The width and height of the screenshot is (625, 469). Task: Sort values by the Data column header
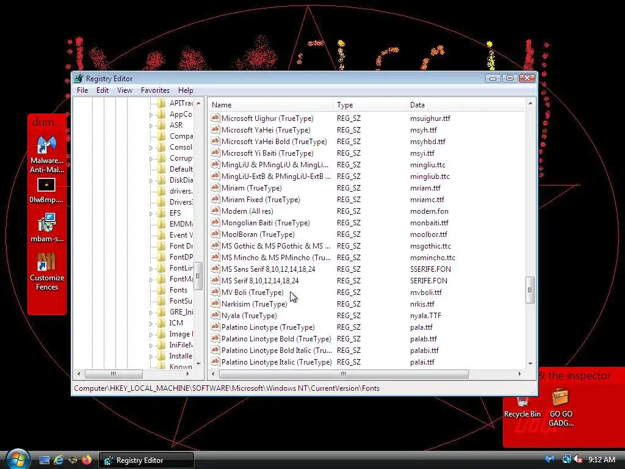point(466,105)
